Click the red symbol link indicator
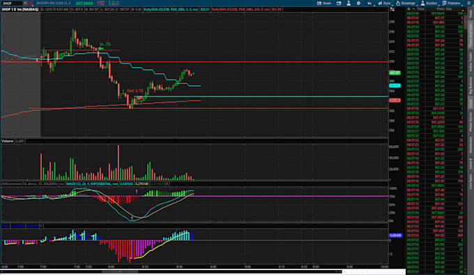474x275 pixels. (31, 3)
